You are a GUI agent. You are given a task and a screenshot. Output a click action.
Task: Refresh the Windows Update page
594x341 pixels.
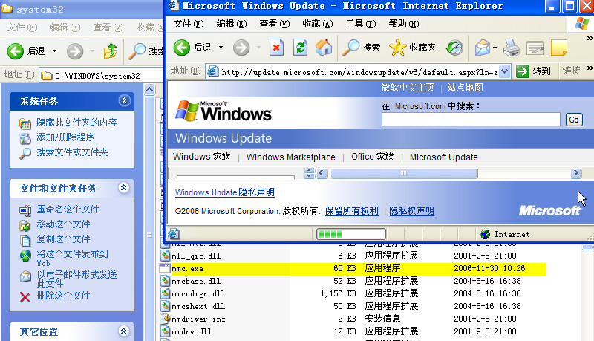pyautogui.click(x=300, y=48)
